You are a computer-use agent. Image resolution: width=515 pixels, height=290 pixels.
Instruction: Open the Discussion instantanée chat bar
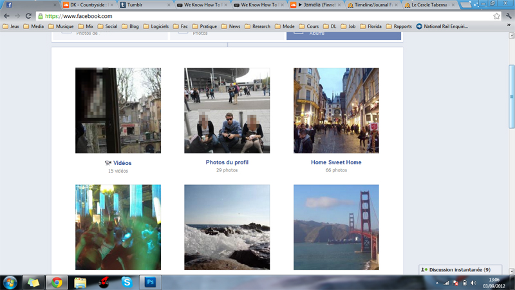coord(460,269)
